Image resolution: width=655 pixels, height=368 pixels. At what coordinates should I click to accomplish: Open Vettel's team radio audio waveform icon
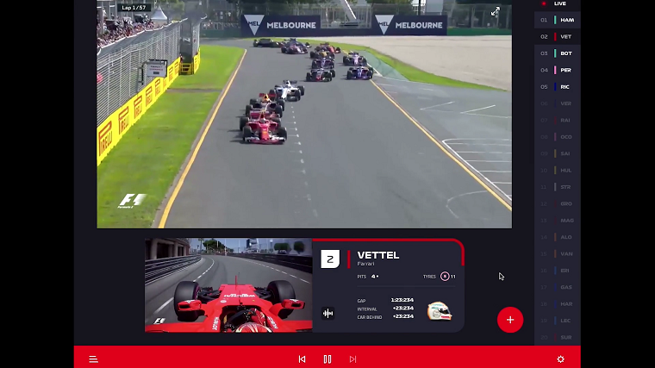coord(327,313)
